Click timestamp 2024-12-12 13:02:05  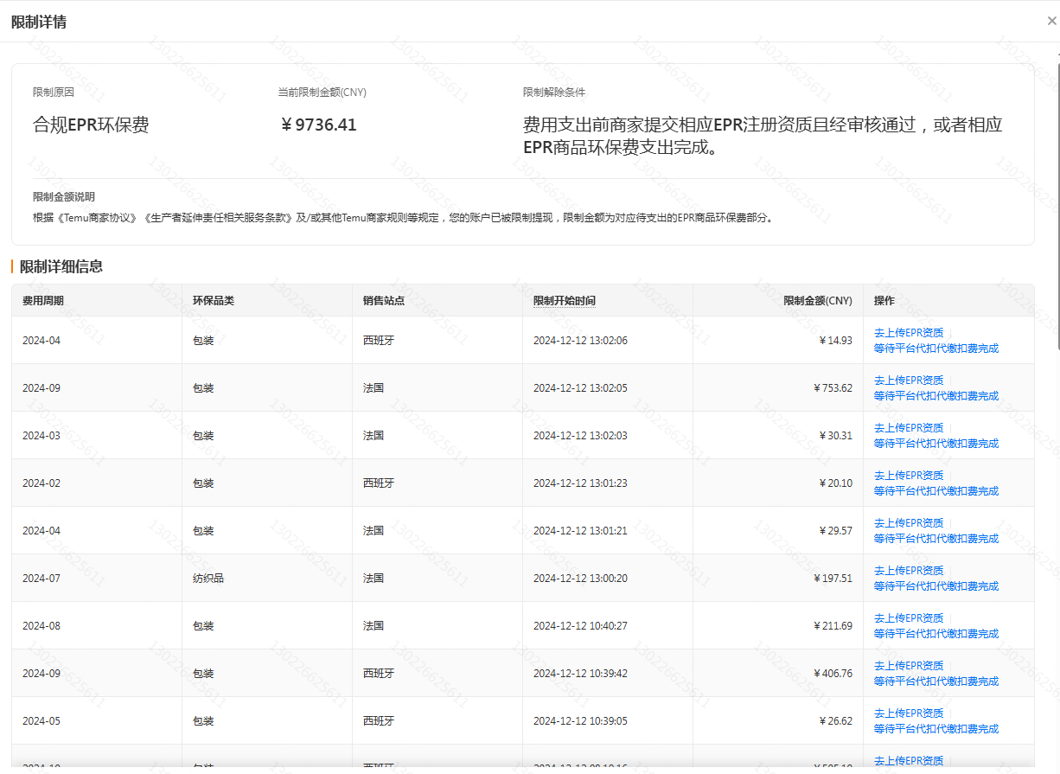580,388
